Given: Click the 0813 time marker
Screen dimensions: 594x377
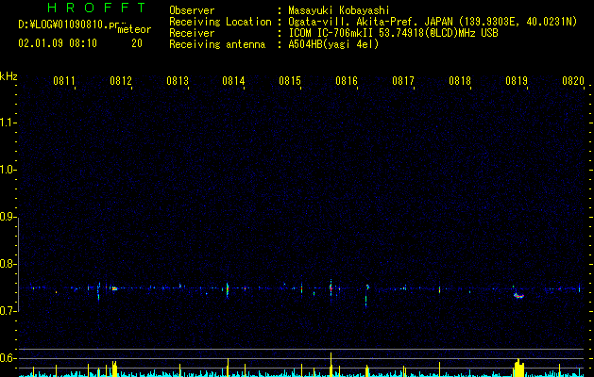Looking at the screenshot, I should [x=178, y=81].
